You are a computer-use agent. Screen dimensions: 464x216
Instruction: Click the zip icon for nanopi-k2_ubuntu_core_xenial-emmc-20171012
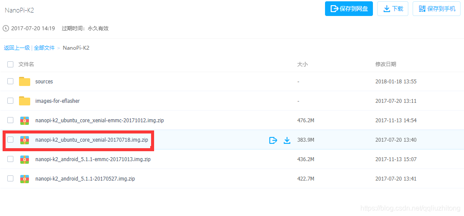[x=25, y=120]
